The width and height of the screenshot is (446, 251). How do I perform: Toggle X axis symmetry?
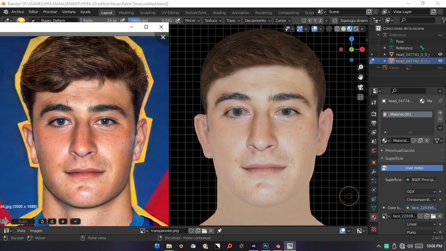pyautogui.click(x=310, y=20)
